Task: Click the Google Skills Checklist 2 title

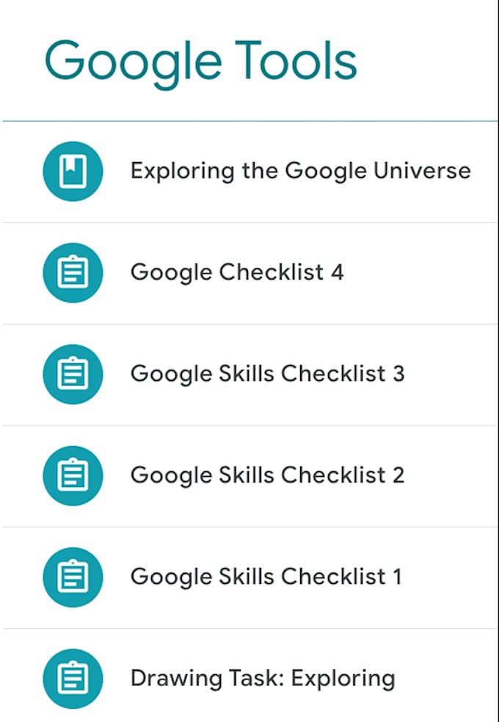Action: pos(266,475)
